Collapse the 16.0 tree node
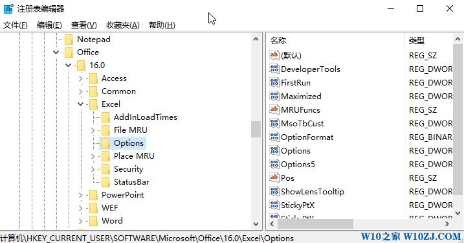The width and height of the screenshot is (464, 243). pos(69,65)
